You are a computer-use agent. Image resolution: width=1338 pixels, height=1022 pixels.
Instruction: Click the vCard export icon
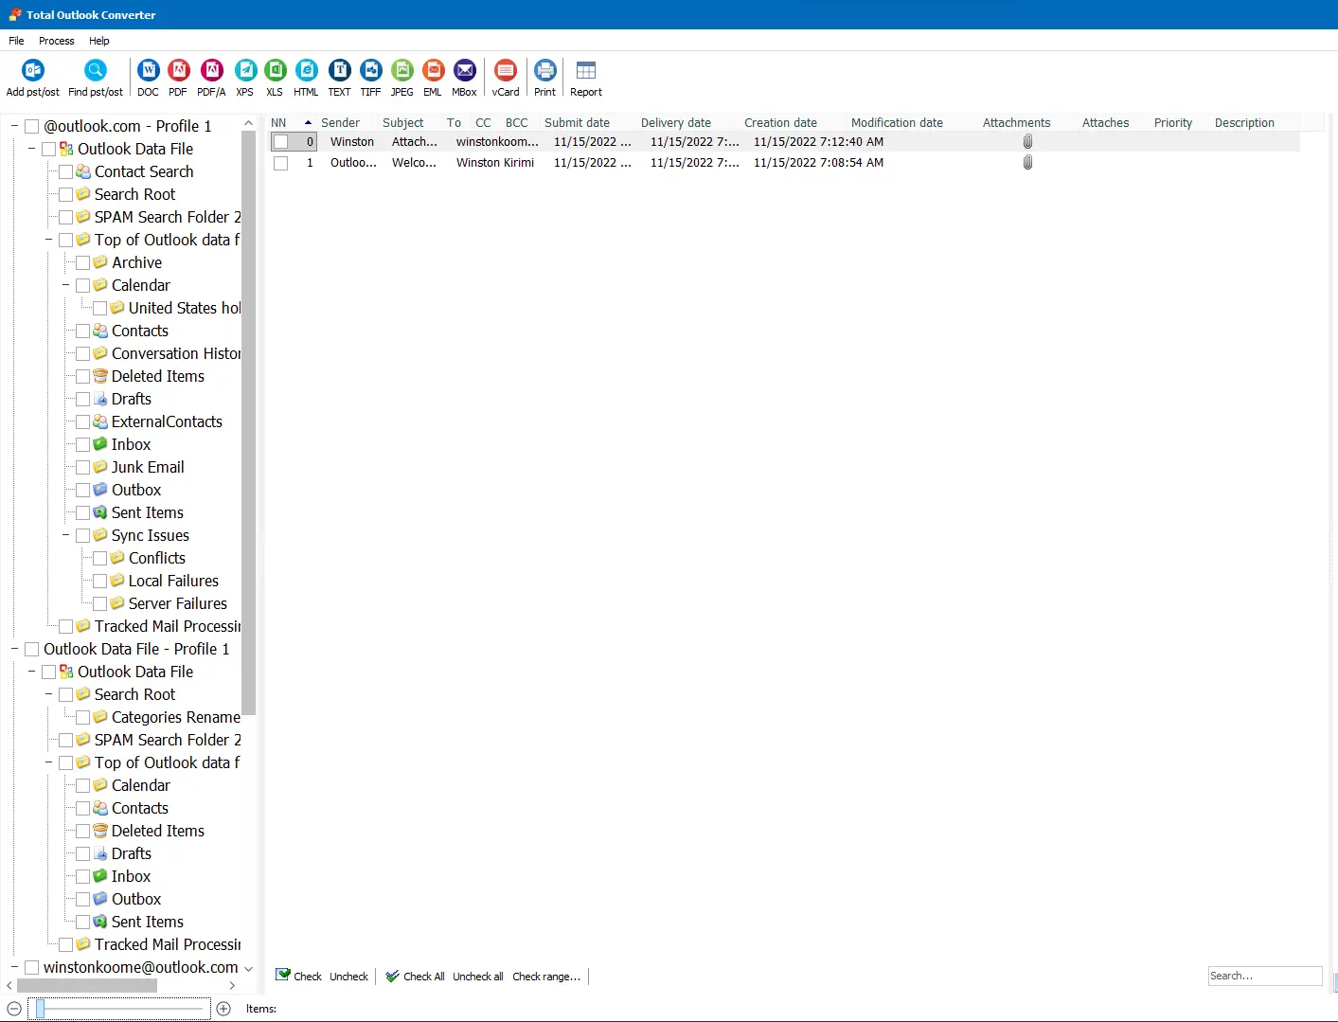505,70
